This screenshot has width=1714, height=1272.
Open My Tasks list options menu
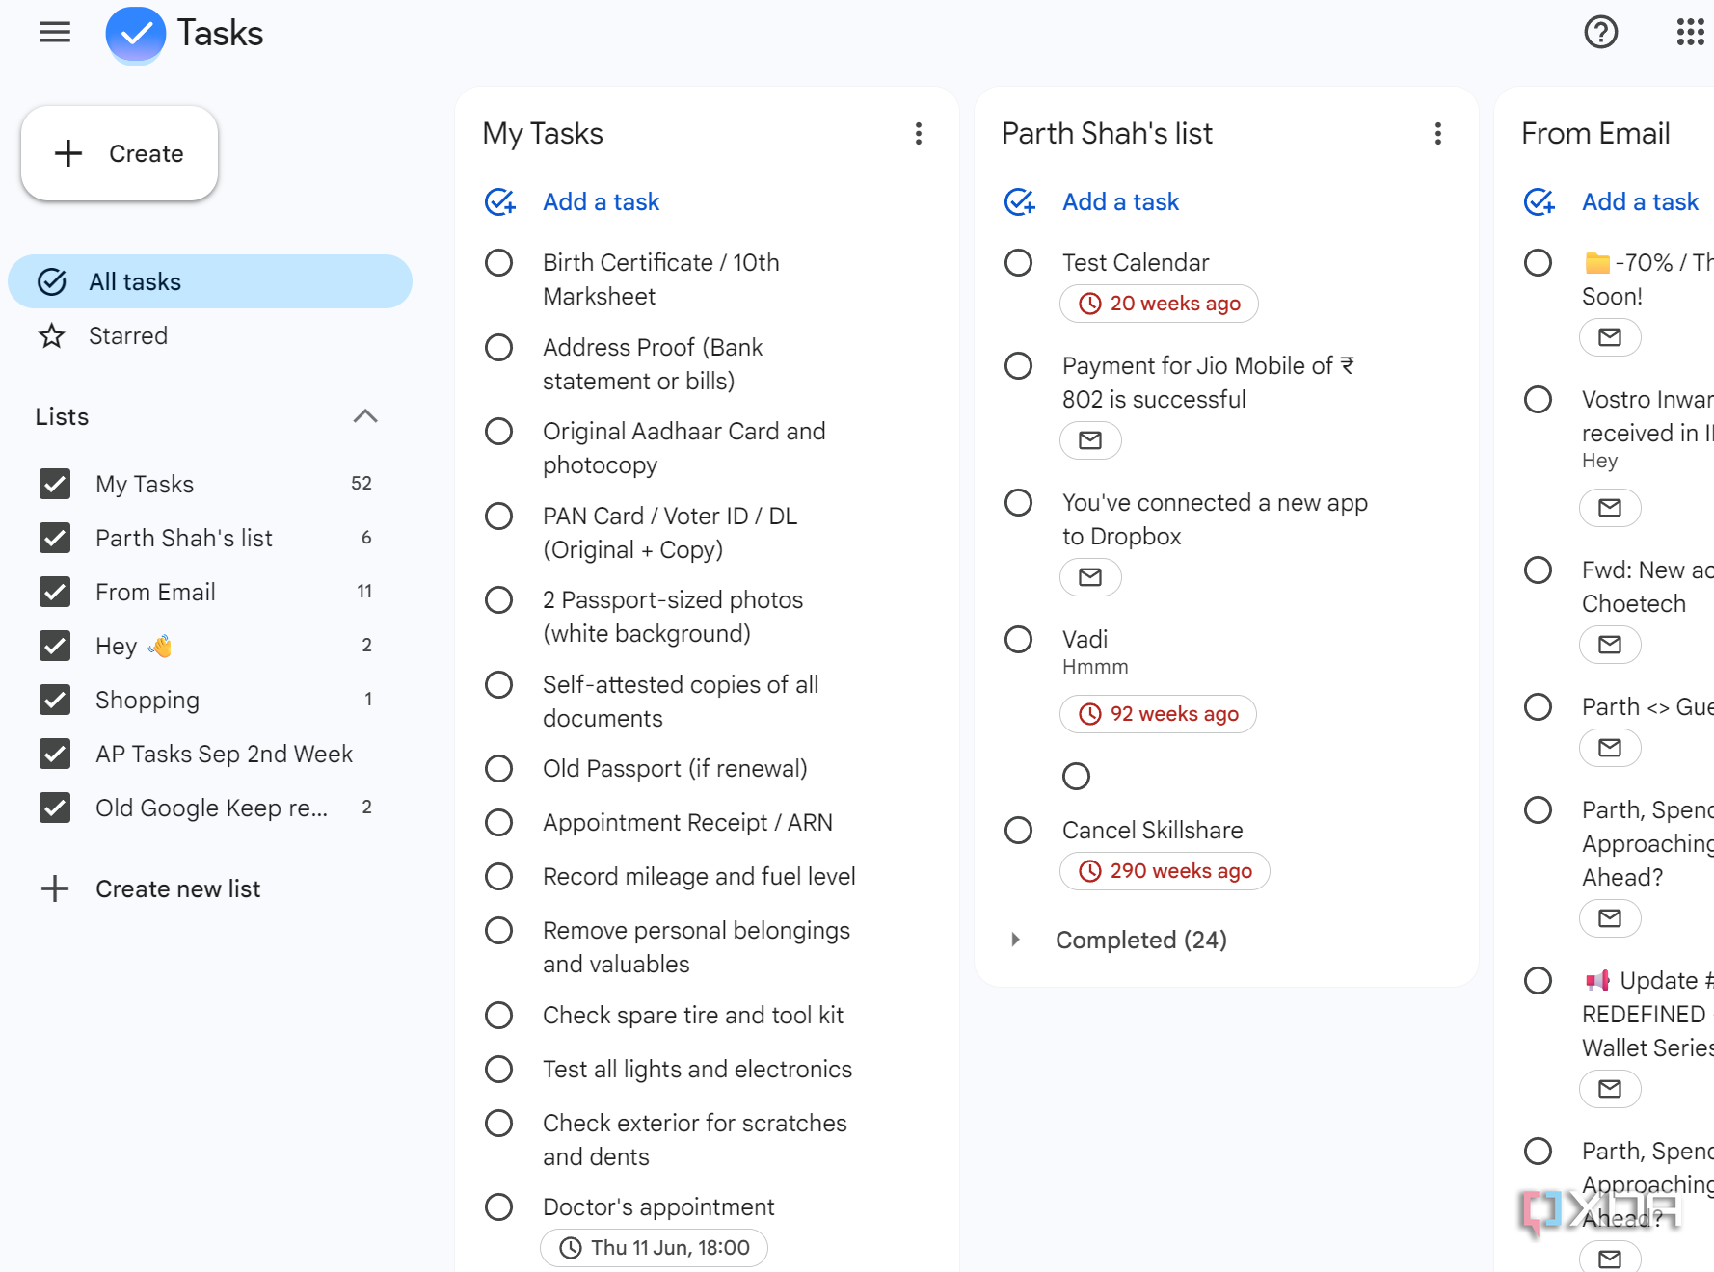(x=919, y=133)
